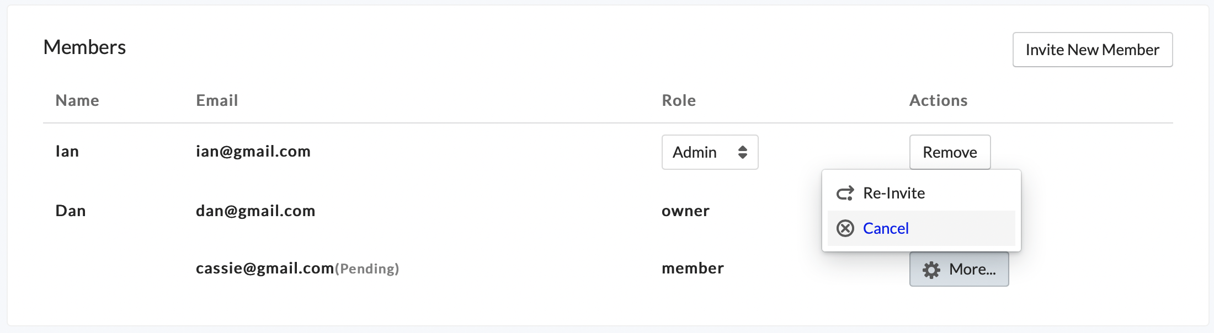Choose Re-Invite from the popup menu

pyautogui.click(x=894, y=193)
